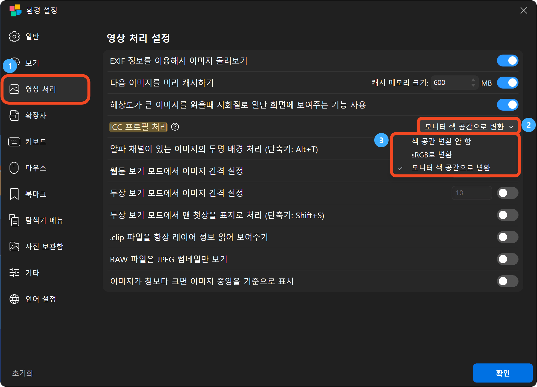Click the 초기화 reset link

23,373
